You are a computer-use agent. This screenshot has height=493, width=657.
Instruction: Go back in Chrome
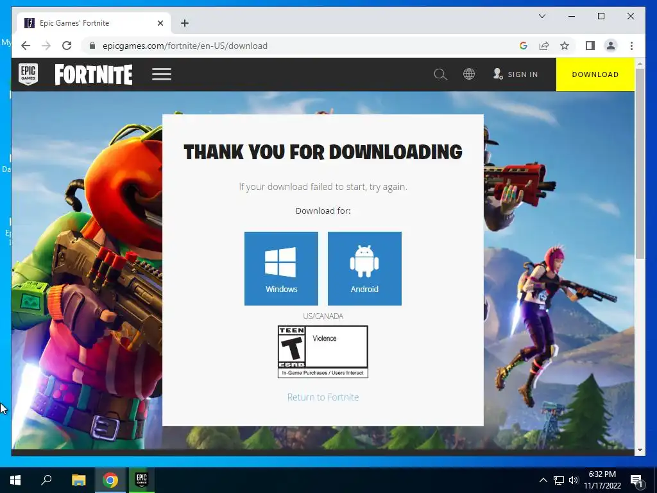(26, 46)
